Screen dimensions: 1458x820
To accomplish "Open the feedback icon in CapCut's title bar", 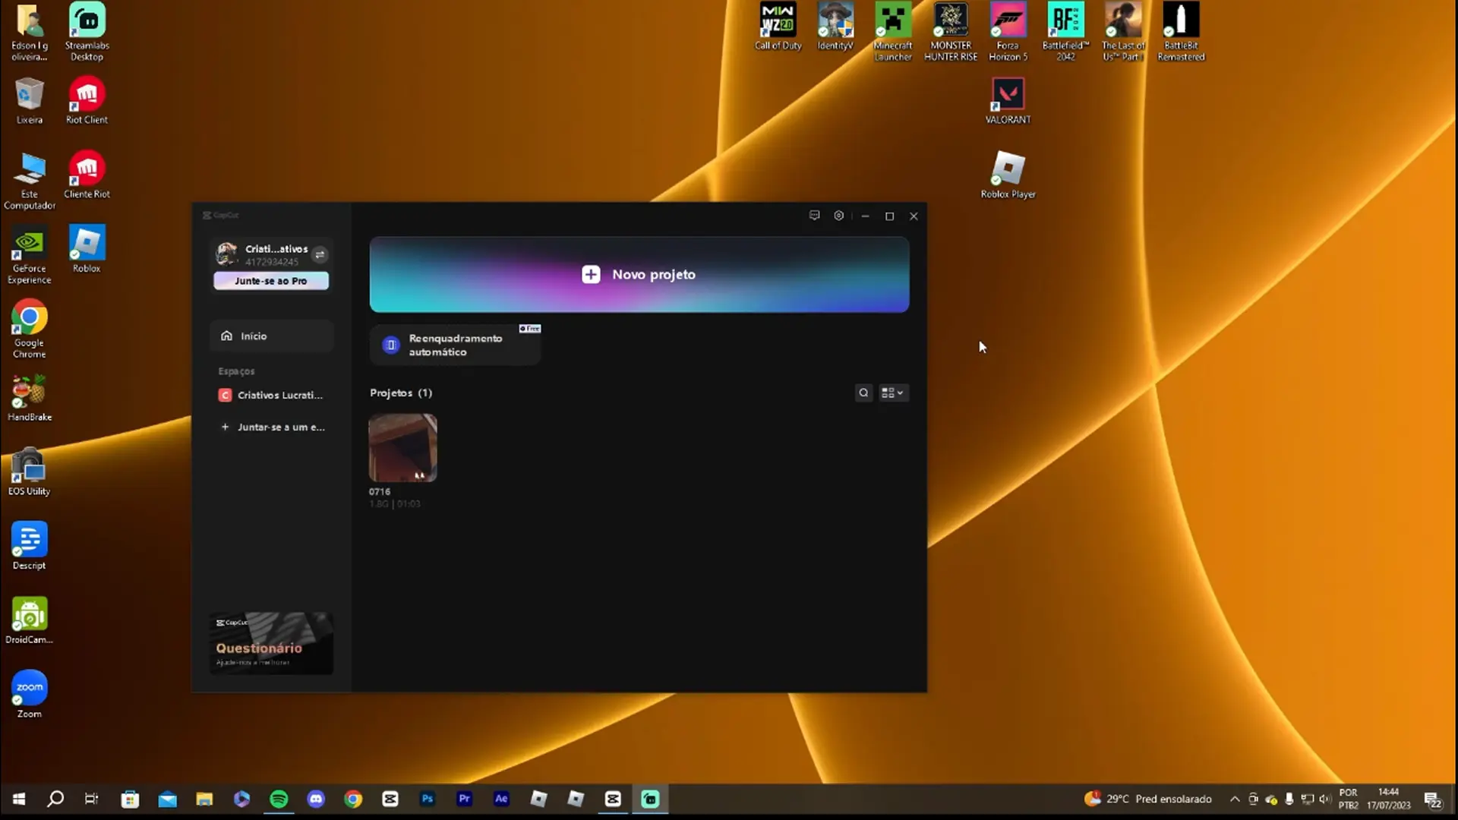I will pyautogui.click(x=814, y=216).
